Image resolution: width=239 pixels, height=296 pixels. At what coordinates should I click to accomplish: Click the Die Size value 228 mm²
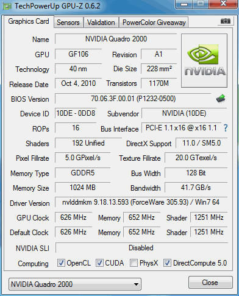click(159, 69)
